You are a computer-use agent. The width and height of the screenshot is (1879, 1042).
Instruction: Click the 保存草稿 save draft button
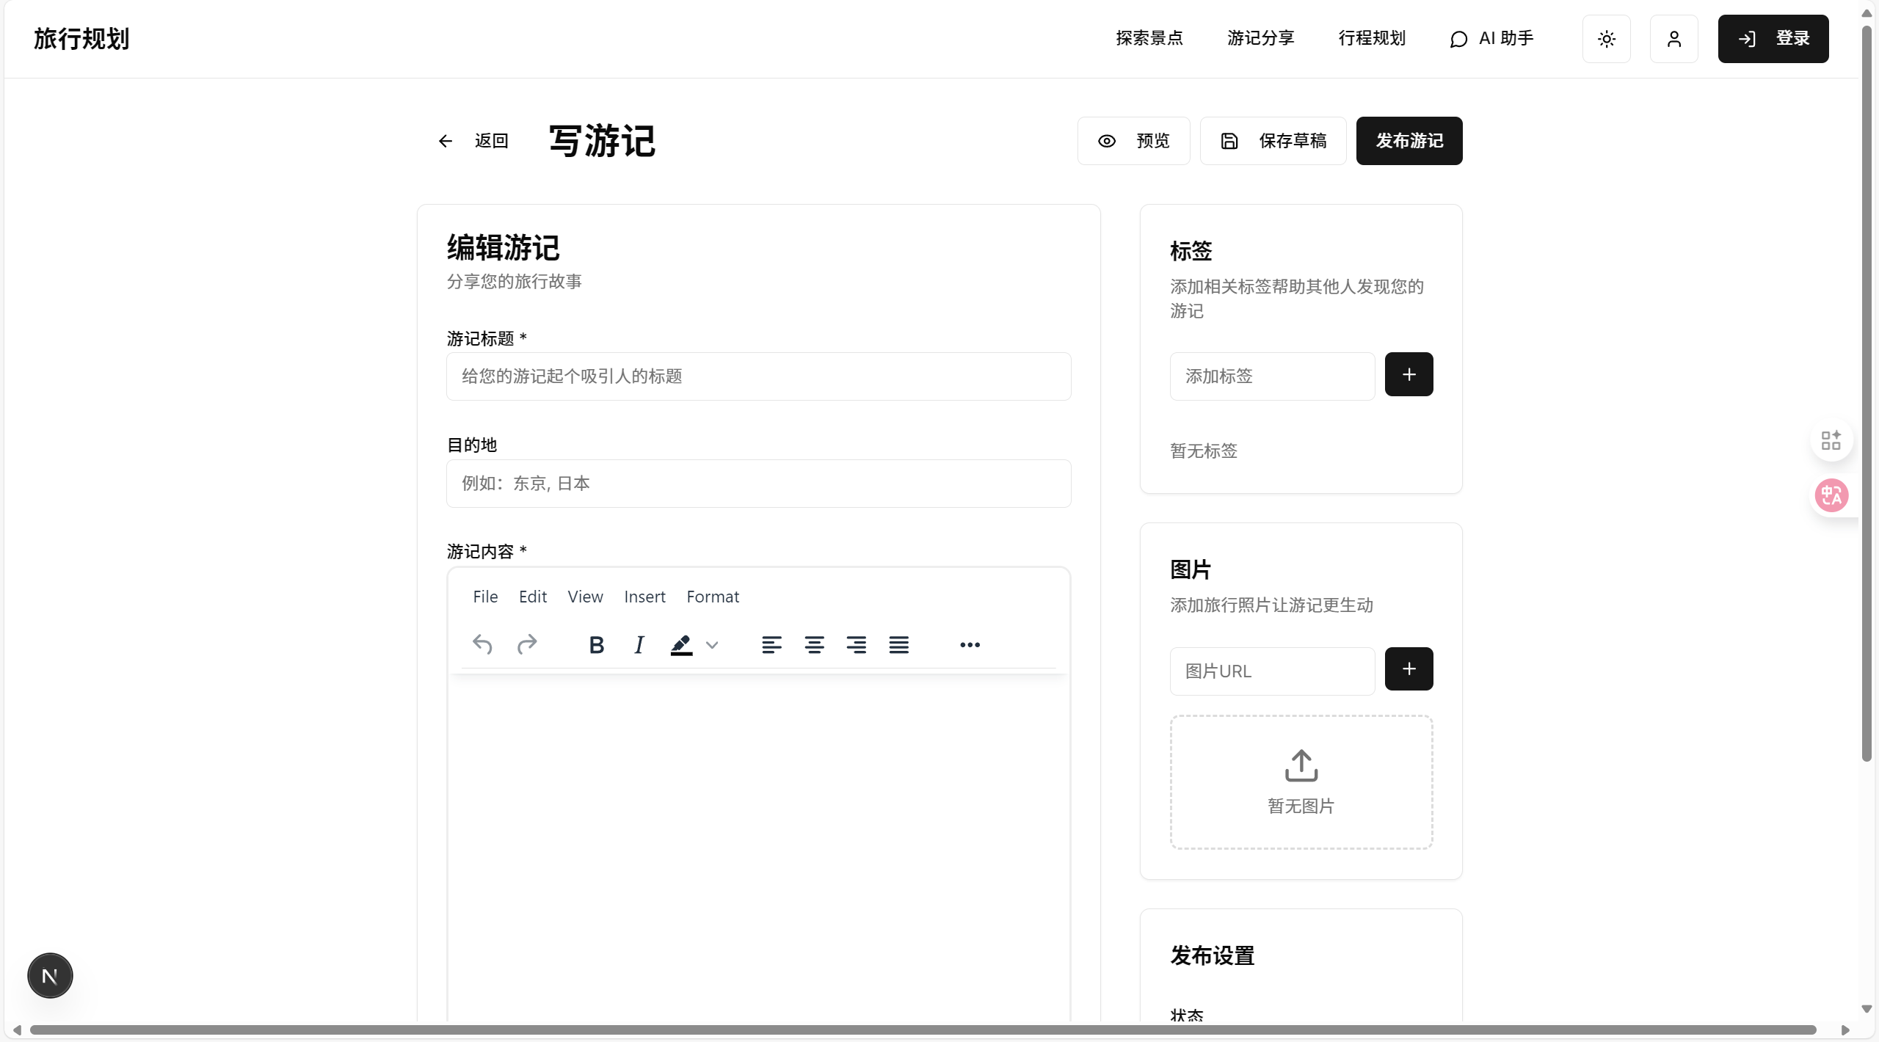tap(1273, 141)
